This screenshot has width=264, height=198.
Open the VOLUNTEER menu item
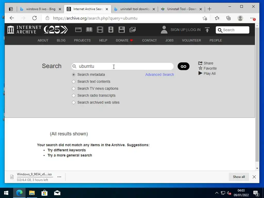tap(192, 40)
